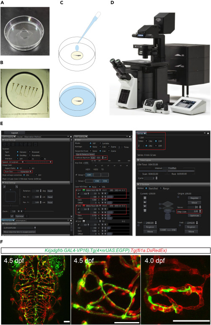The height and width of the screenshot is (325, 211).
Task: Click the red CH2 color indicator
Action: click(84, 206)
